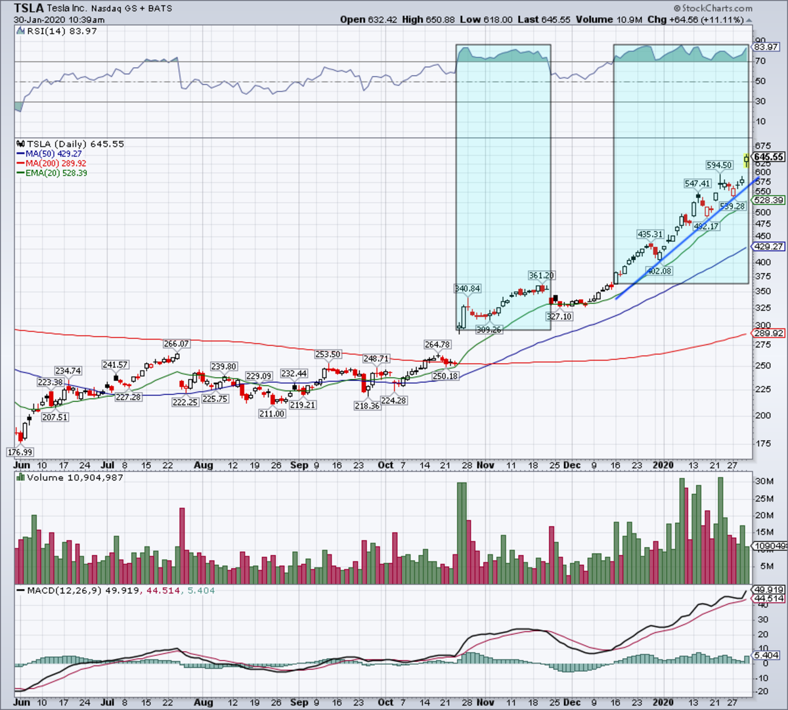Select the Volume 10.9M header value
788x710 pixels.
tap(609, 20)
